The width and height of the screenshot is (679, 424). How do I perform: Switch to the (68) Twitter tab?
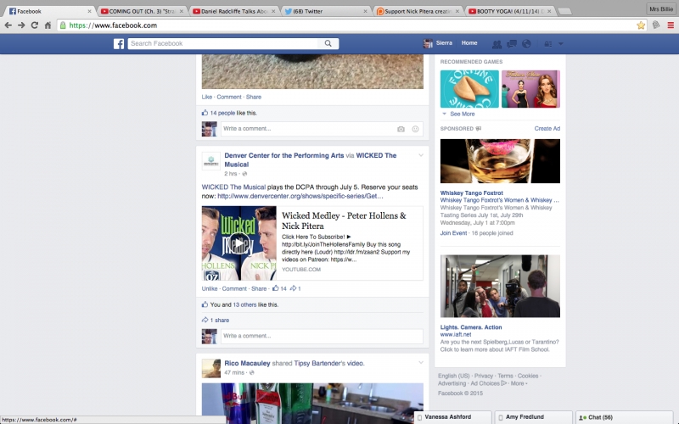click(x=324, y=11)
